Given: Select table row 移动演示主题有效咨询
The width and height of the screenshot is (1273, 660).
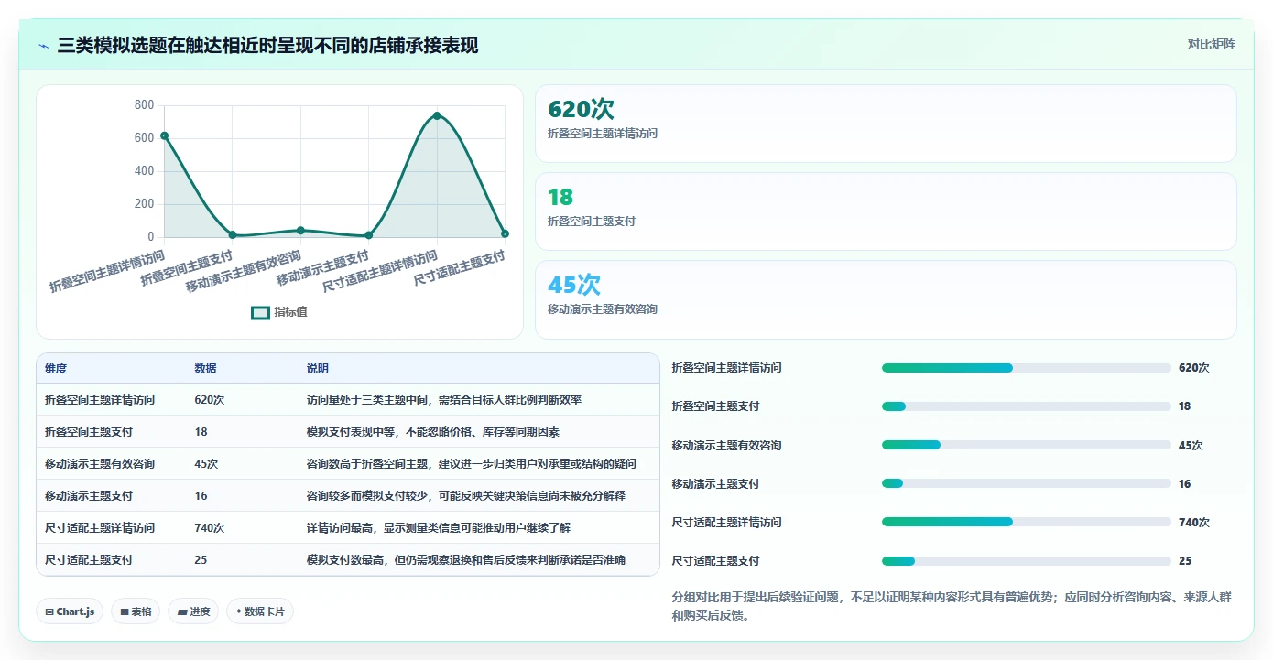Looking at the screenshot, I should pos(348,464).
